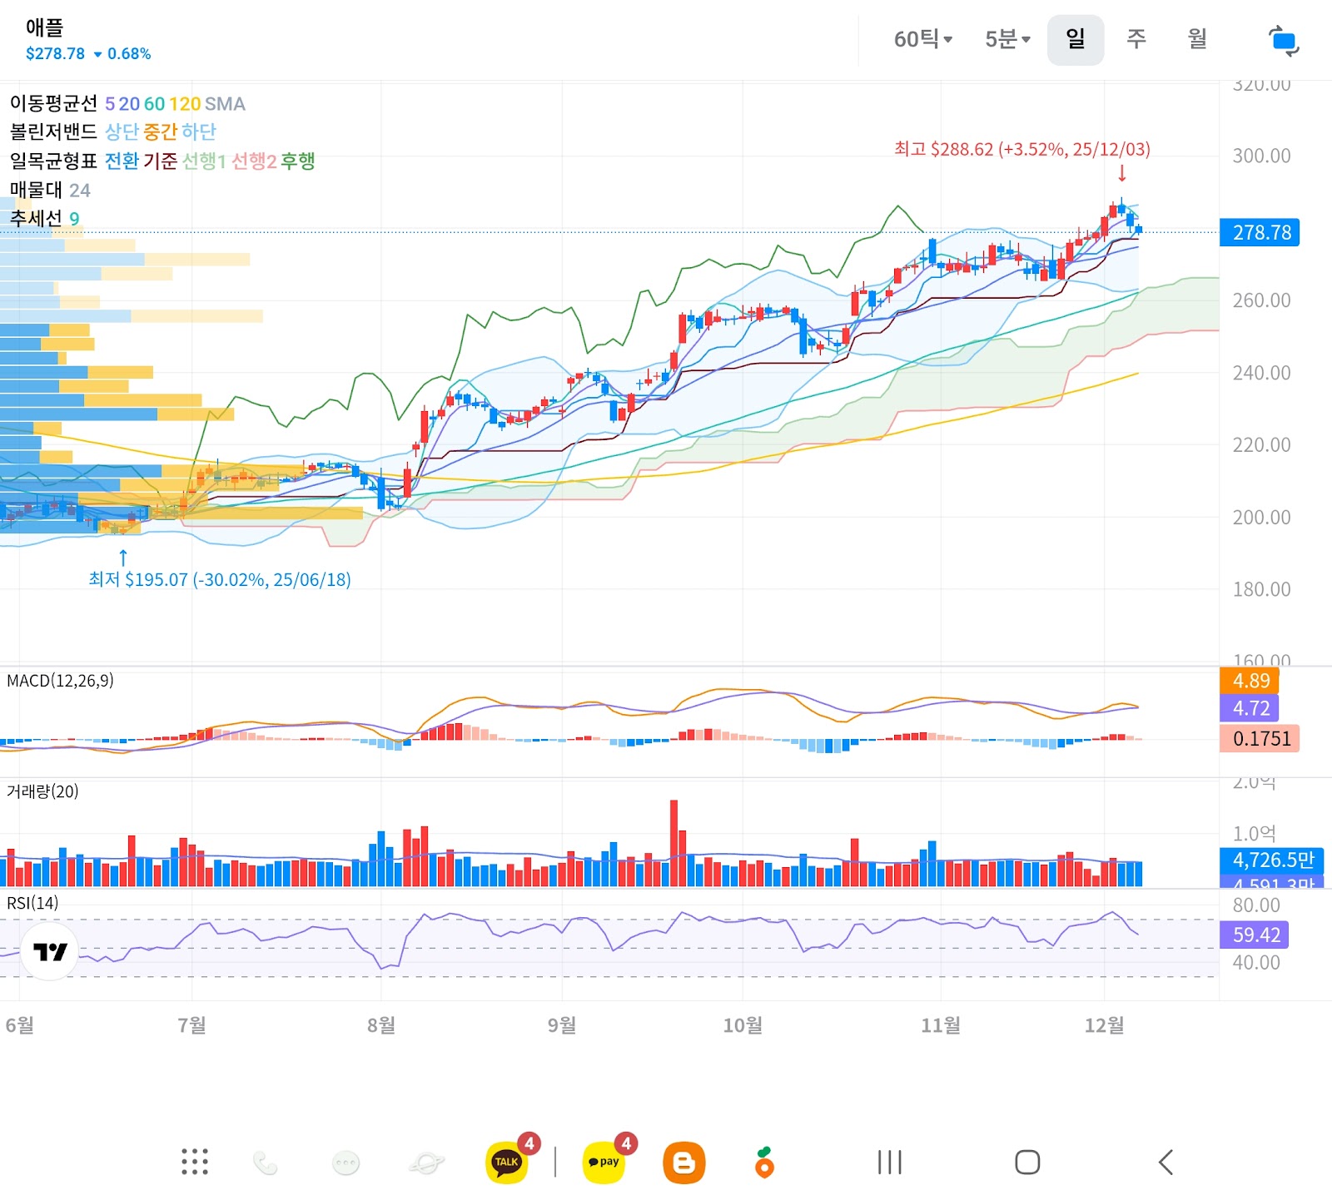Open KakaoTalk from the dock

[x=507, y=1162]
